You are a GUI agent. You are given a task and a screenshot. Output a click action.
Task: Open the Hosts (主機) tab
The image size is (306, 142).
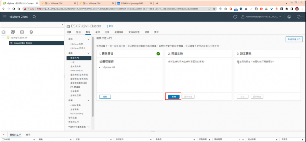pyautogui.click(x=107, y=32)
